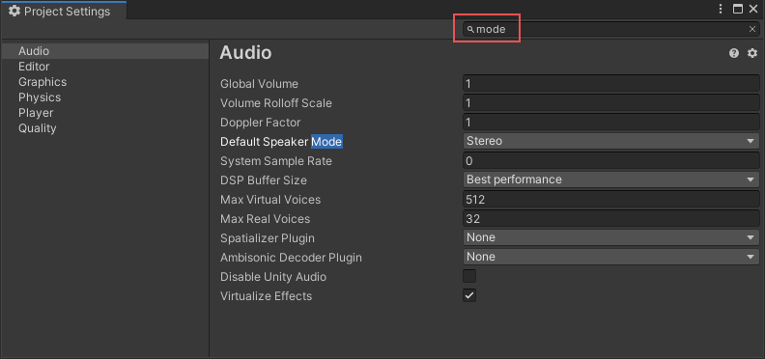
Task: Click the 'Spatializer Plugin' label
Action: tap(268, 238)
